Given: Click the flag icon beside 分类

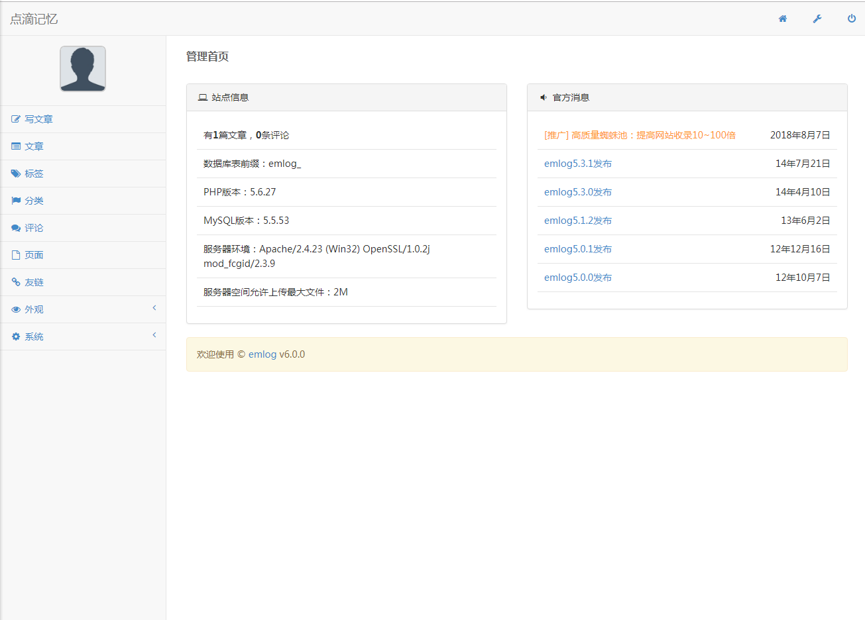Looking at the screenshot, I should point(16,201).
